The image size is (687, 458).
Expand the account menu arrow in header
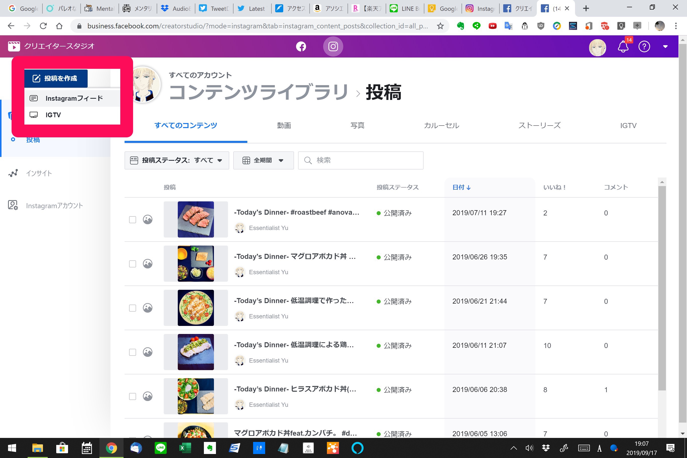(665, 46)
